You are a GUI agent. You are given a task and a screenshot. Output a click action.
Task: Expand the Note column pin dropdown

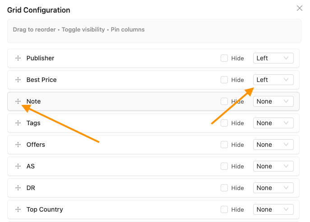(x=273, y=101)
